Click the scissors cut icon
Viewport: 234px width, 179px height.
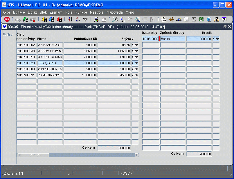pos(115,19)
